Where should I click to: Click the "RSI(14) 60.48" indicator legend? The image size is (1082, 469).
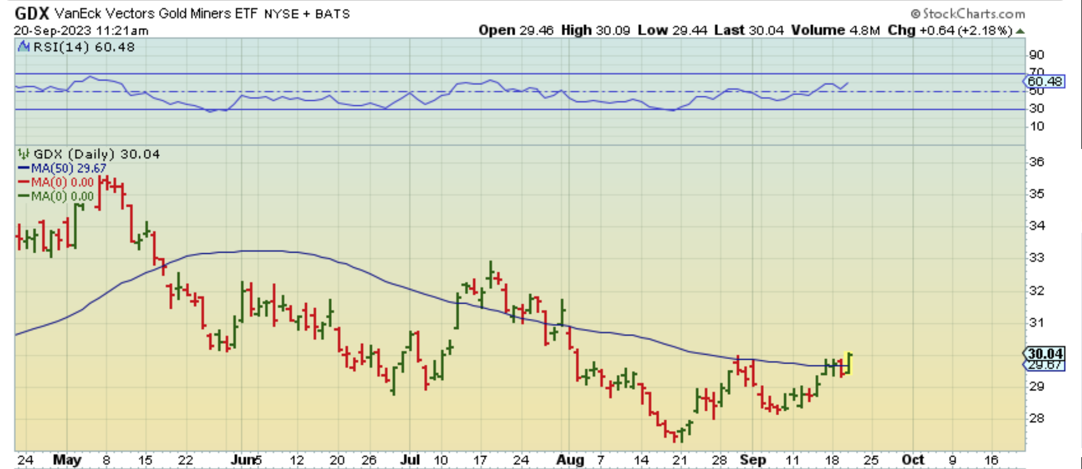click(84, 47)
